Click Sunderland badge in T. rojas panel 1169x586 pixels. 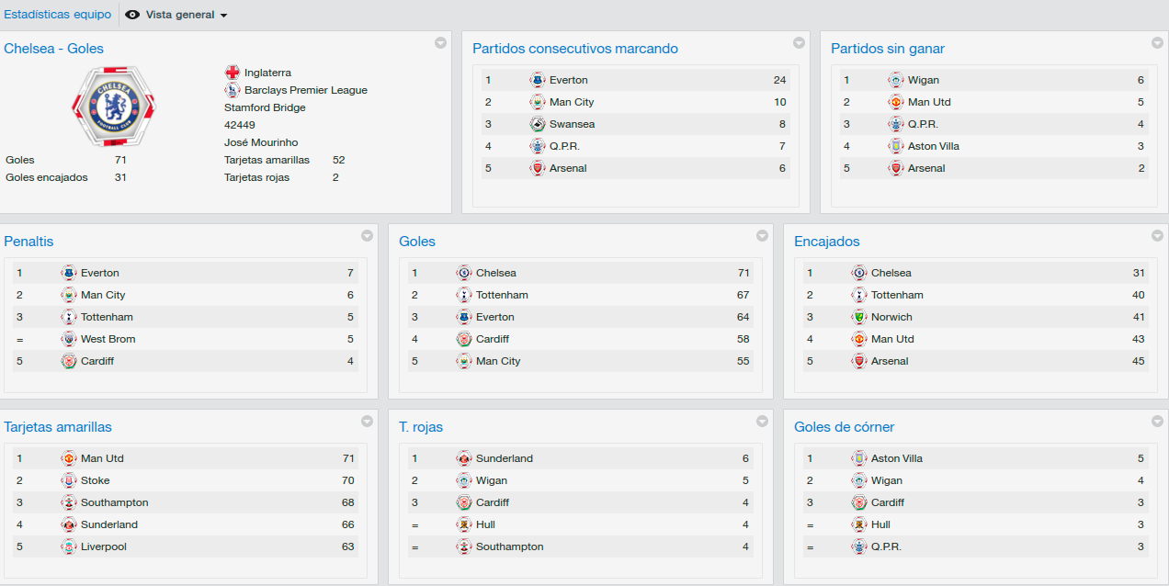coord(464,458)
